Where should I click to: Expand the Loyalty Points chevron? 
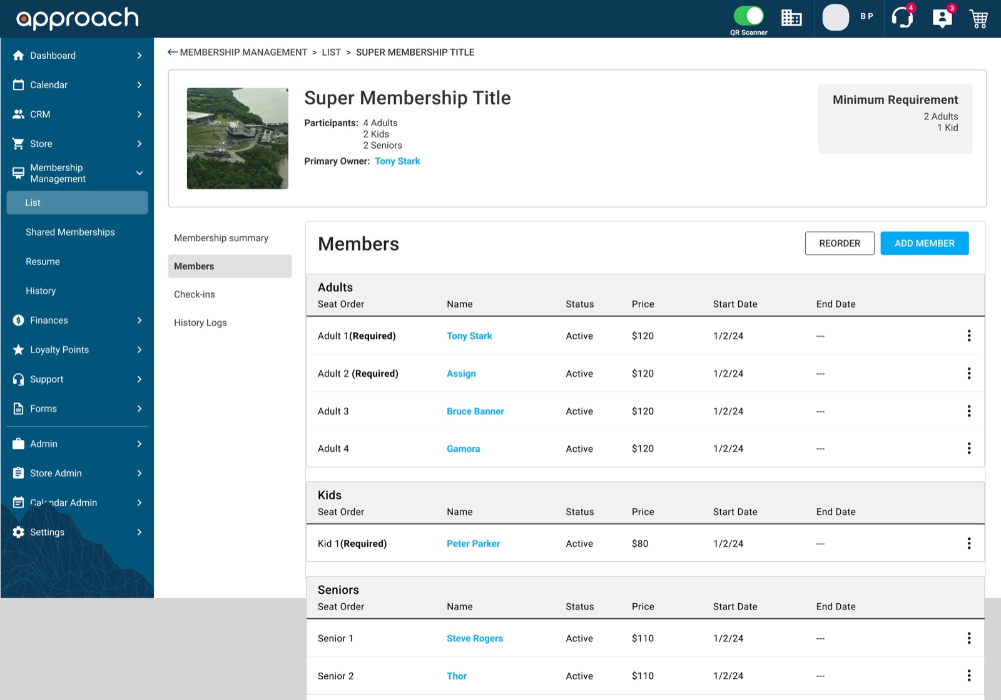[x=140, y=349]
